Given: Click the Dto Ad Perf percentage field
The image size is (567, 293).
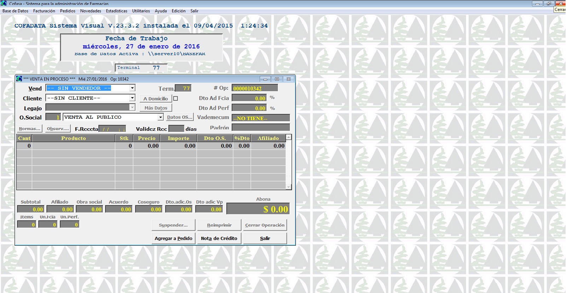Looking at the screenshot, I should pos(249,108).
